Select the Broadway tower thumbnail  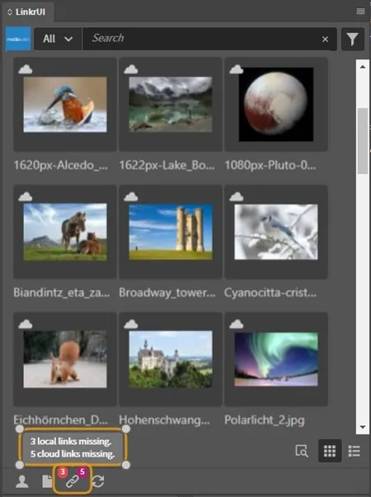171,232
